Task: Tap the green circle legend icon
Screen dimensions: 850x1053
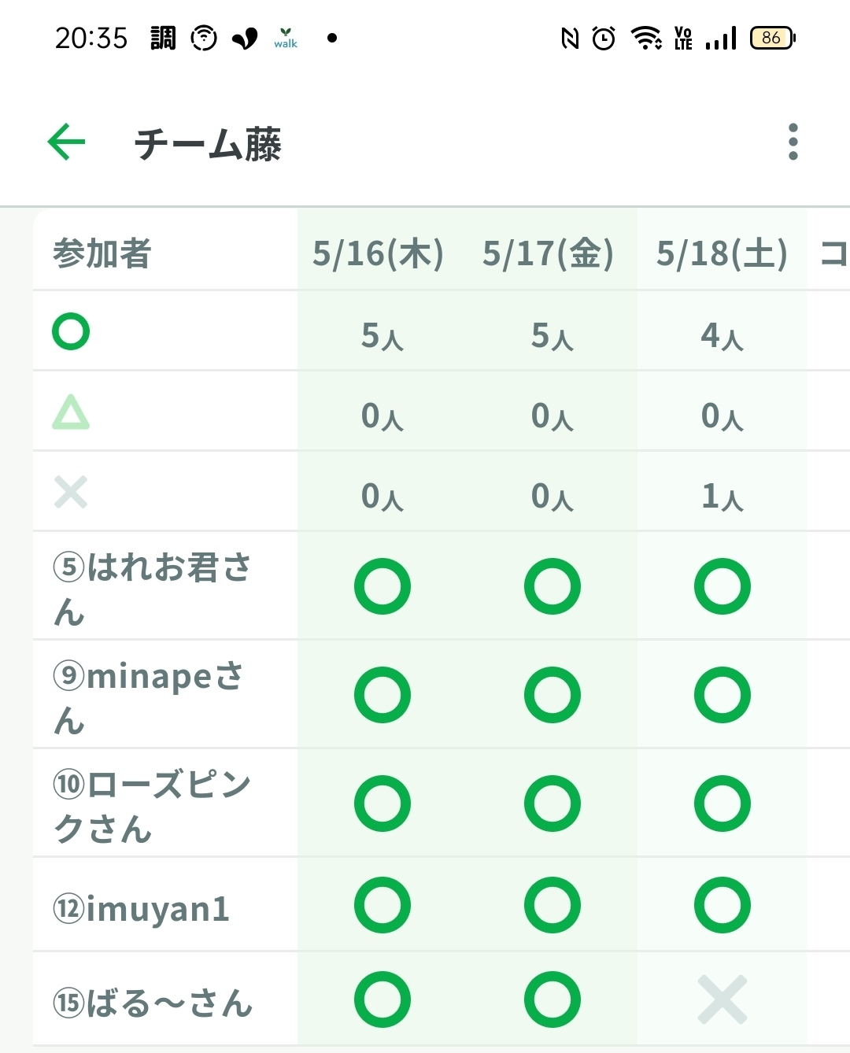Action: click(71, 331)
